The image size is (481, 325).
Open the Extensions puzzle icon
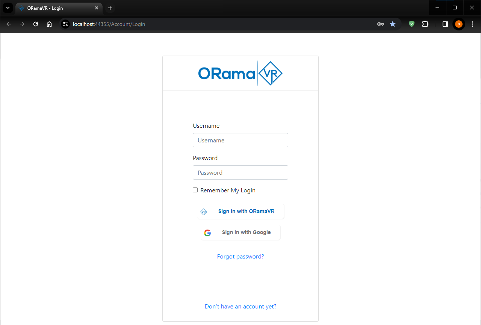click(425, 24)
